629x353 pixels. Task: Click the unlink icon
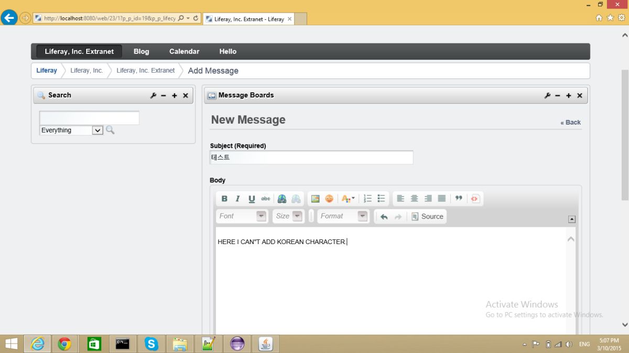[x=296, y=198]
